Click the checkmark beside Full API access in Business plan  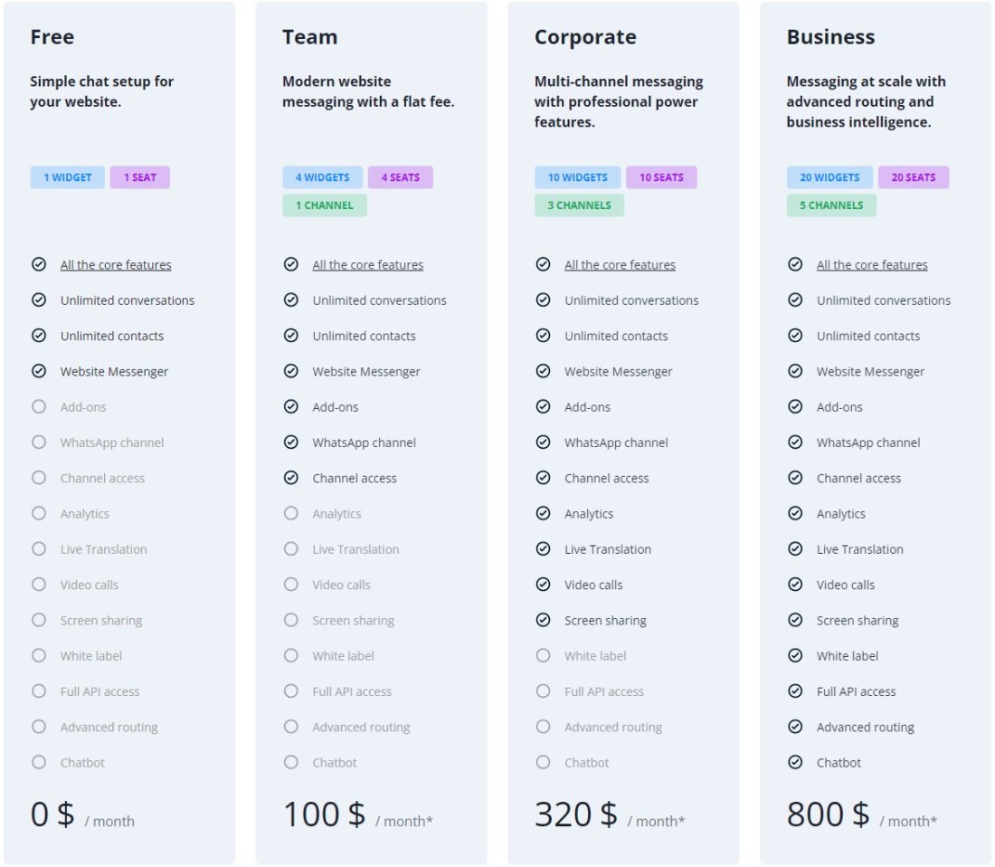[795, 691]
